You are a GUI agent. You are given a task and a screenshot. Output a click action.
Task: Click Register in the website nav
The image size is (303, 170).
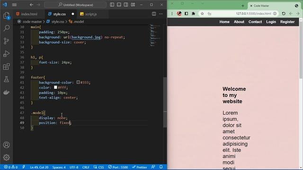pos(287,22)
